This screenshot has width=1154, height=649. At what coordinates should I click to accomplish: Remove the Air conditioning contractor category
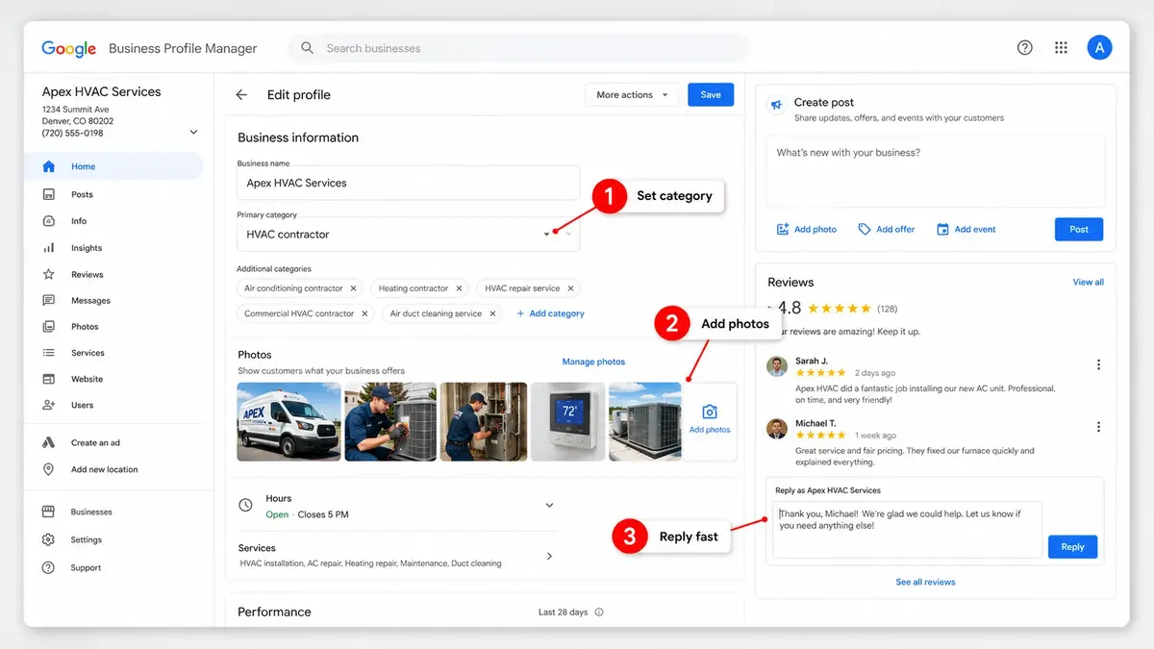(x=353, y=288)
